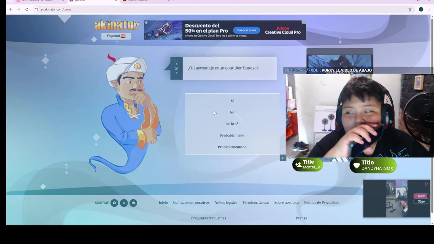Open "Avisos legales" link
Viewport: 434px width, 244px height.
226,202
